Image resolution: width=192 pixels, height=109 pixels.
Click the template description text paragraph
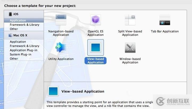click(100, 104)
